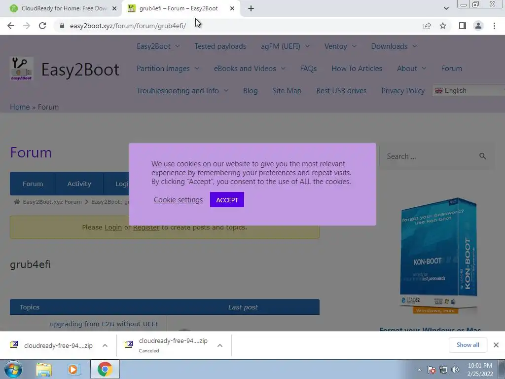
Task: Reload the current page
Action: click(42, 26)
